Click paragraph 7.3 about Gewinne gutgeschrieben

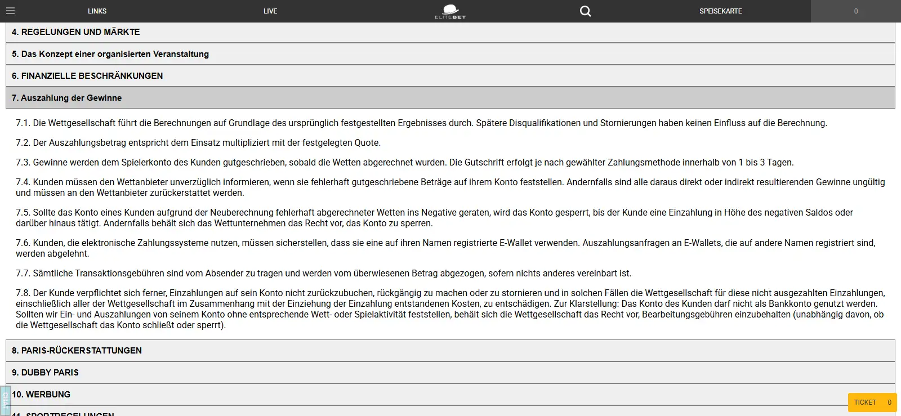[405, 163]
